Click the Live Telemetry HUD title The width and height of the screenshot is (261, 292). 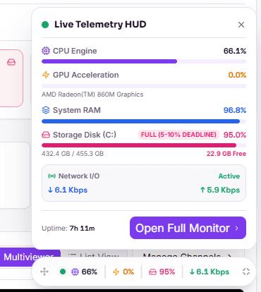coord(100,25)
